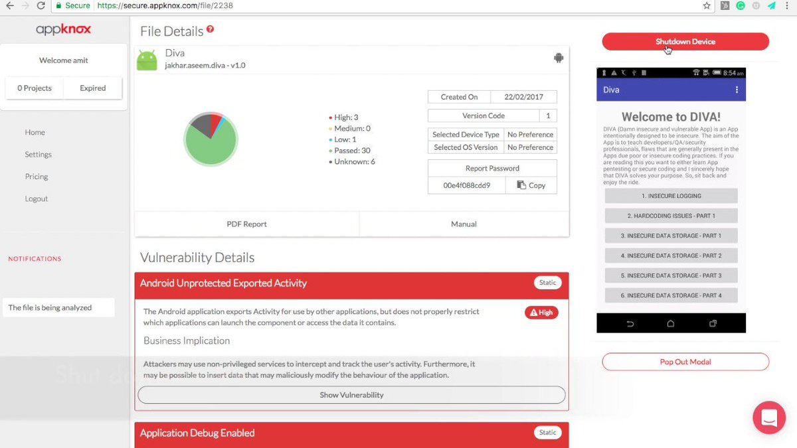The width and height of the screenshot is (797, 448).
Task: Tap the emulator recent apps icon
Action: (713, 324)
